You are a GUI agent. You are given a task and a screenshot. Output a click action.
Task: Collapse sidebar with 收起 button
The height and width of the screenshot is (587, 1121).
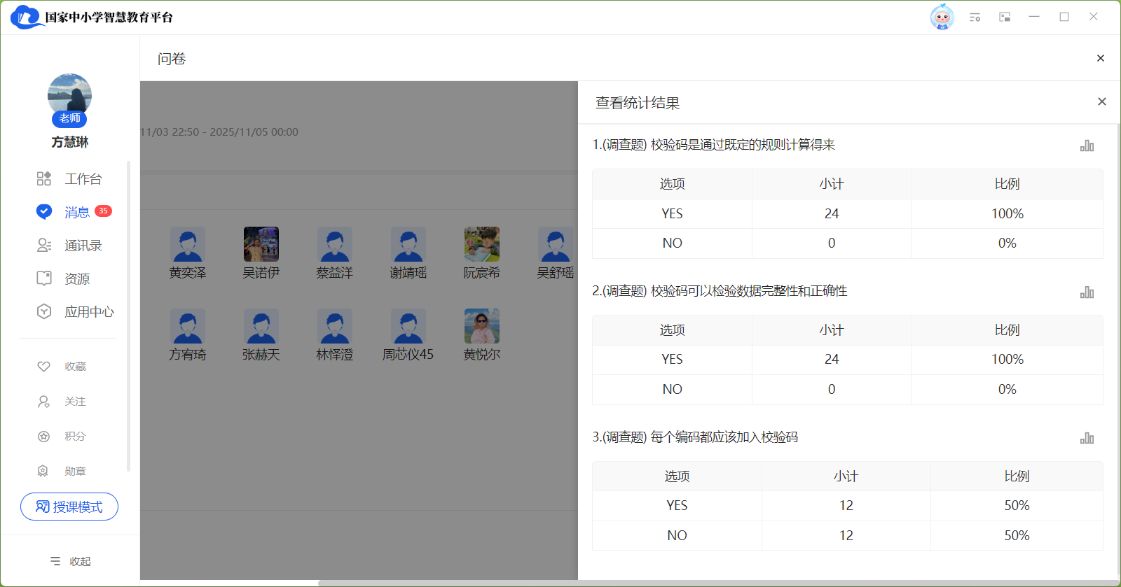(x=71, y=561)
